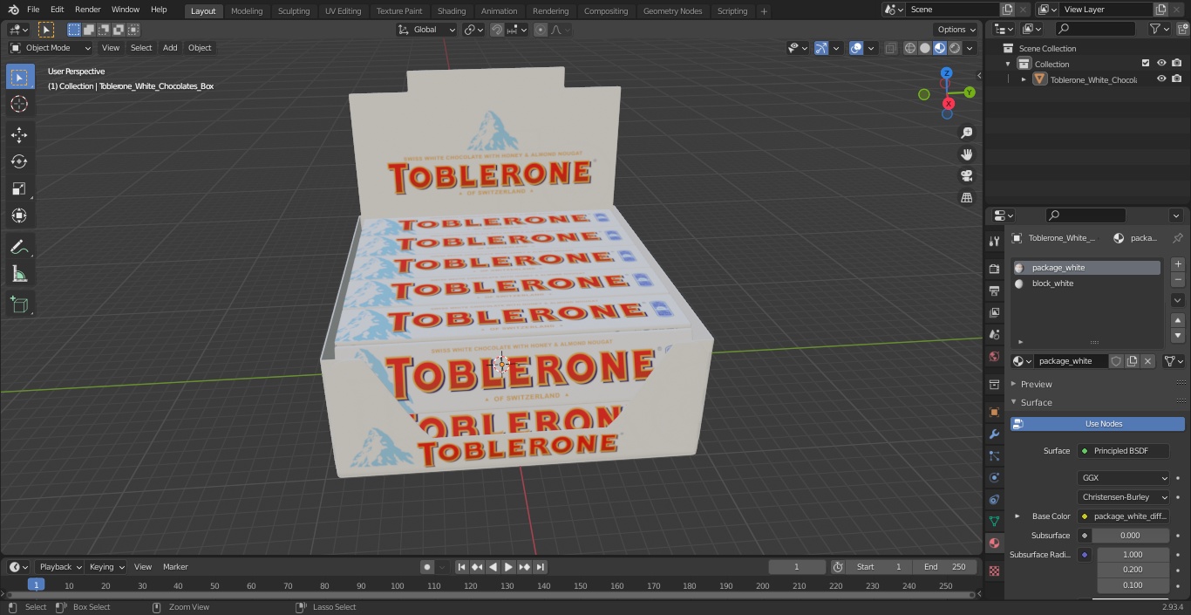Open the shading options dropdown arrow
This screenshot has width=1191, height=615.
click(x=970, y=48)
